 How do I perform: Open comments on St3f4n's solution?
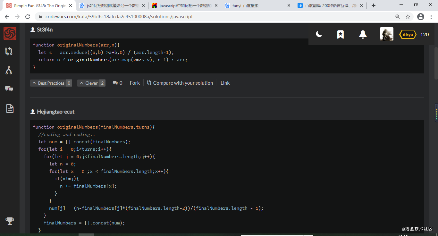click(x=117, y=83)
